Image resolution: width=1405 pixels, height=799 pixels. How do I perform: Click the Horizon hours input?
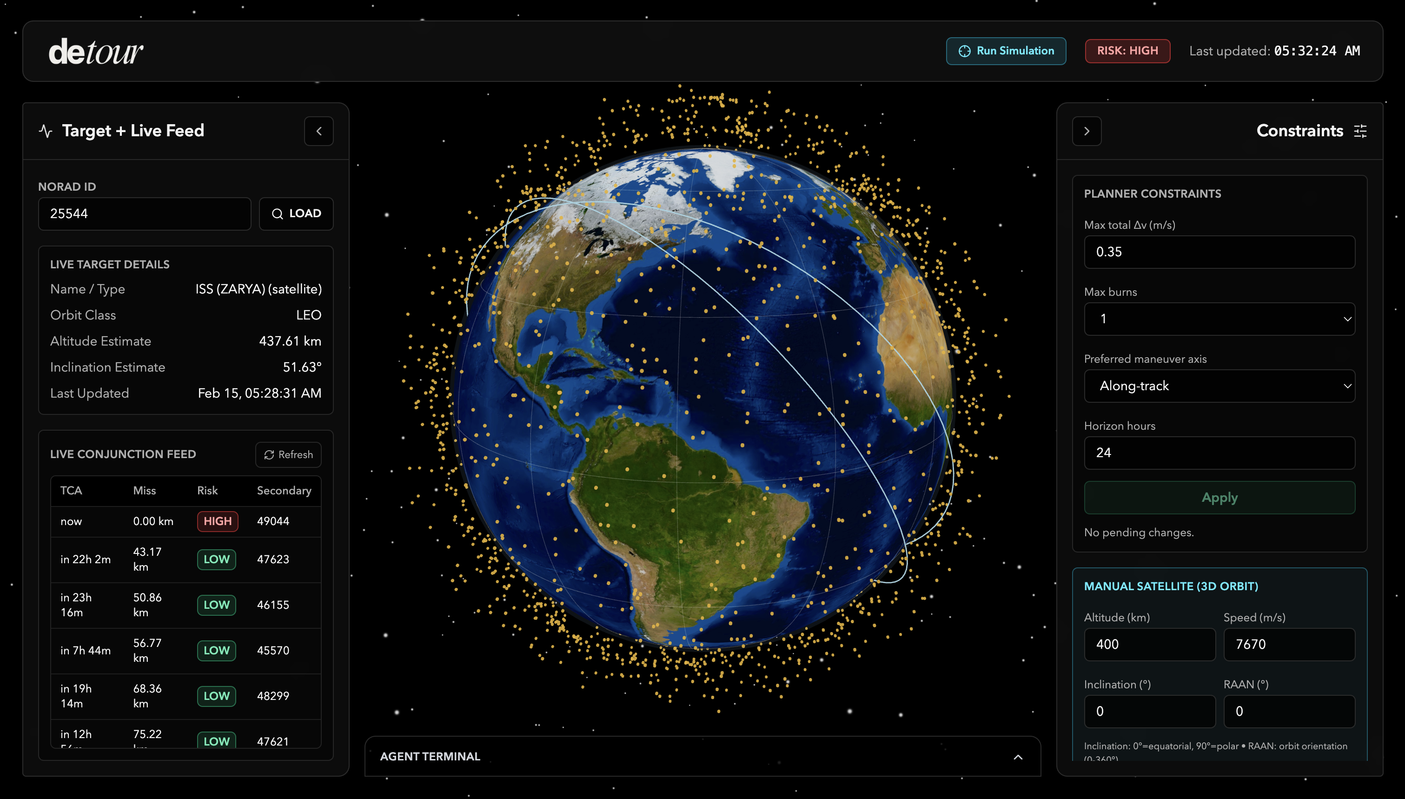point(1219,453)
